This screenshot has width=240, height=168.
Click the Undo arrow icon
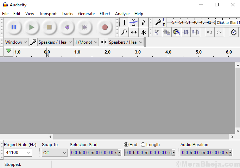click(210, 32)
